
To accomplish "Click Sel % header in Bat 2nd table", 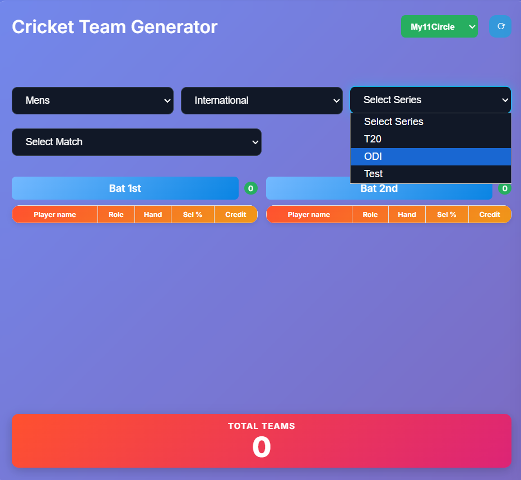I will pyautogui.click(x=447, y=215).
